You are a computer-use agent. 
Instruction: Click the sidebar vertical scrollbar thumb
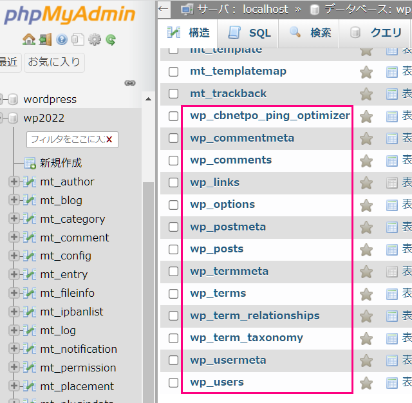click(x=148, y=292)
